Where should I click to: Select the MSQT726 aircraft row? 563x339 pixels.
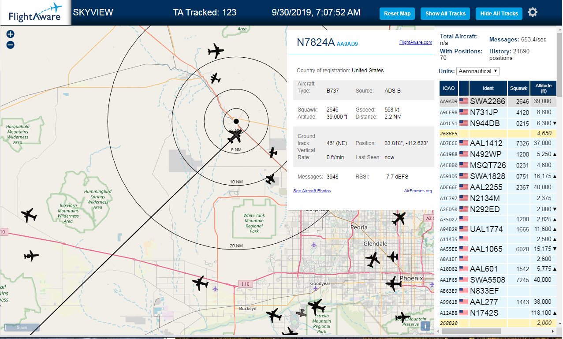pyautogui.click(x=498, y=165)
